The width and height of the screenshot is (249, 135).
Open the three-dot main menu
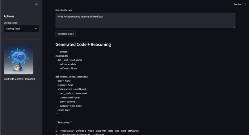245,4
